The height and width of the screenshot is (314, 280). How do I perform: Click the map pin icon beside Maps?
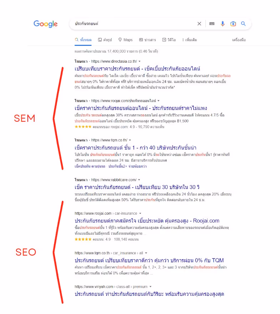(119, 40)
